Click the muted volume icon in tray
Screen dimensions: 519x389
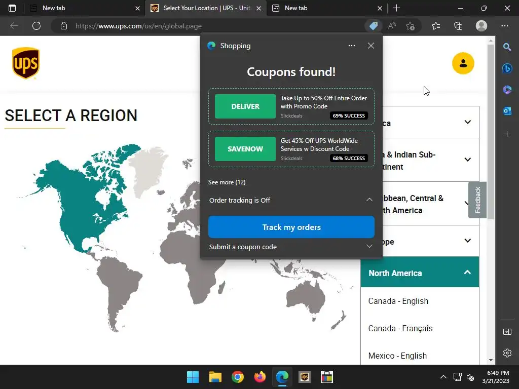[x=470, y=377]
